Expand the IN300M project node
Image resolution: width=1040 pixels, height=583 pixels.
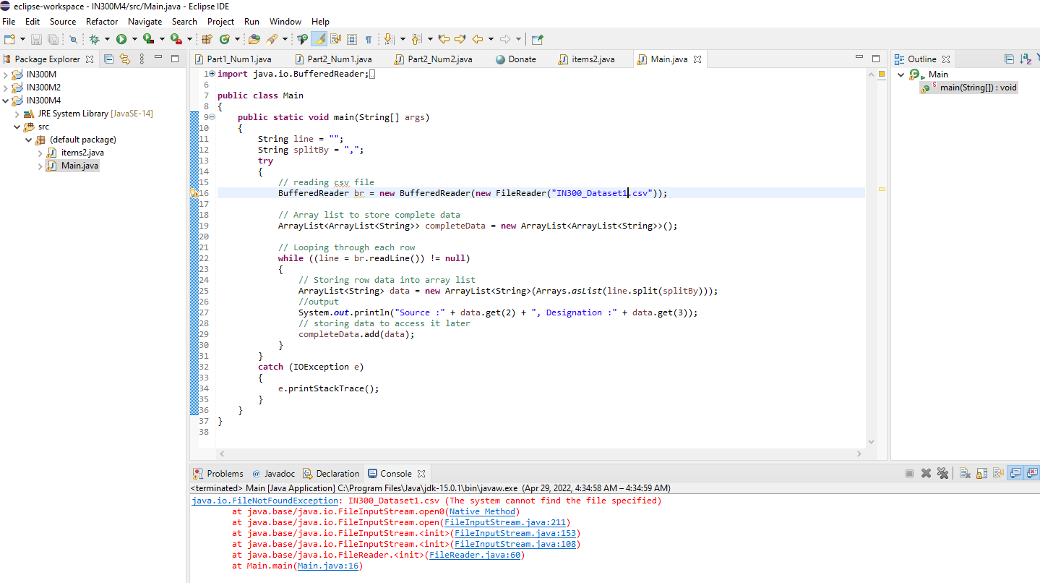7,75
